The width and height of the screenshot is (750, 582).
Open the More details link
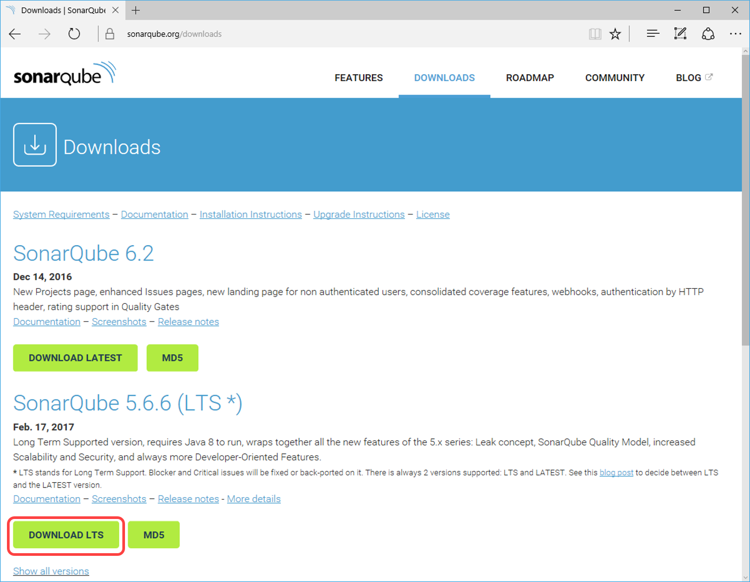[254, 499]
